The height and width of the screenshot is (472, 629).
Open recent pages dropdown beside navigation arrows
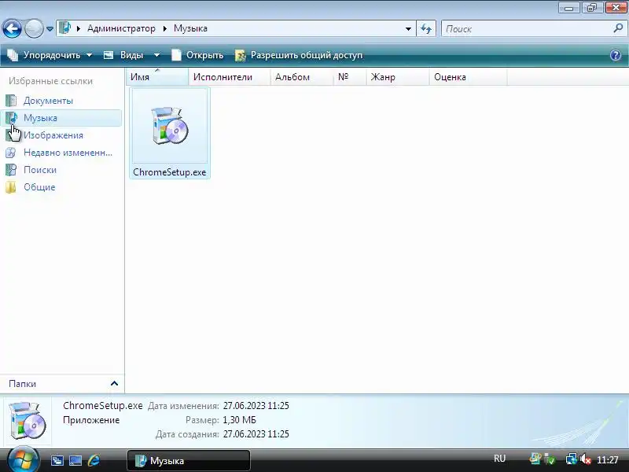click(50, 29)
